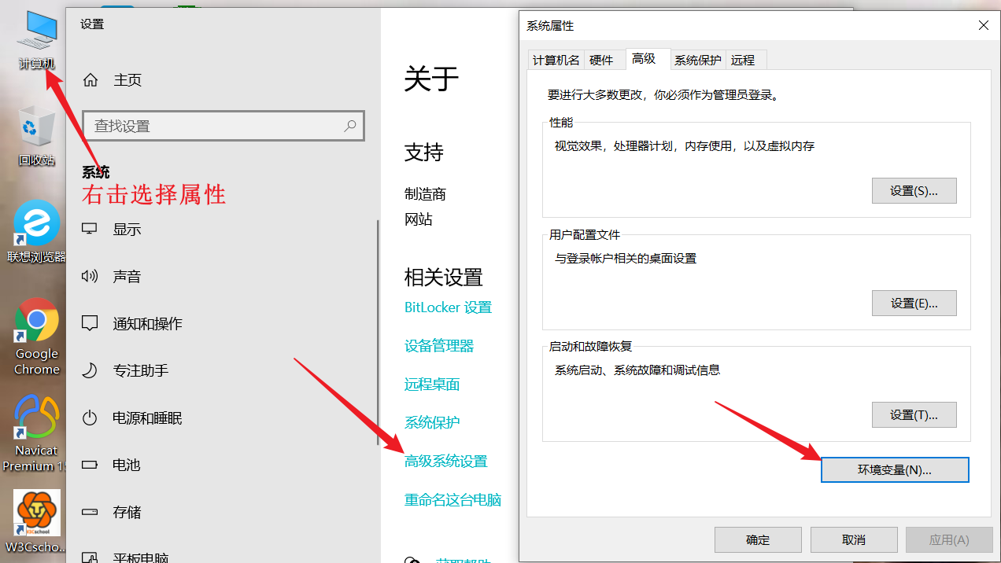Open the 专注助手 settings page
This screenshot has width=1001, height=563.
(222, 370)
